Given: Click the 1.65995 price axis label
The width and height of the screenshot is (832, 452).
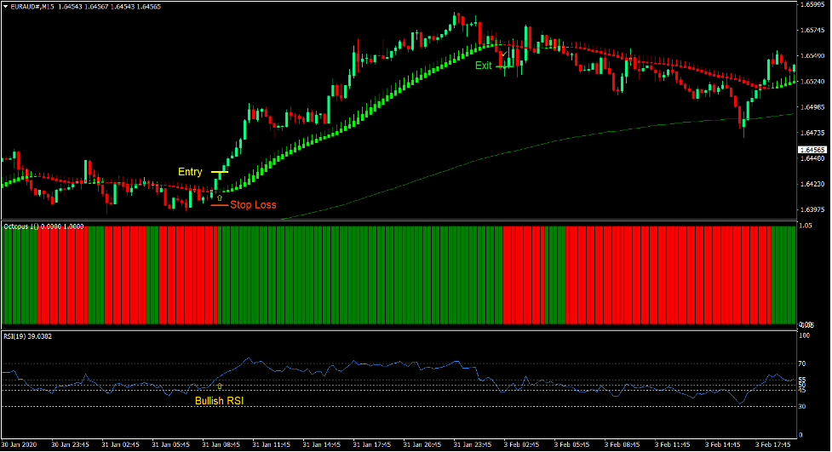Looking at the screenshot, I should 812,5.
